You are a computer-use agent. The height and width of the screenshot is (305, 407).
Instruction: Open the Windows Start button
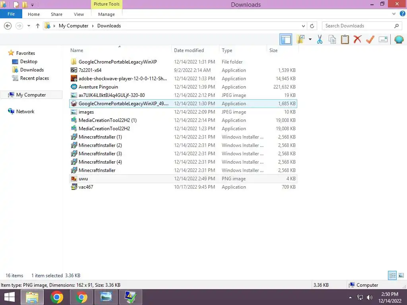click(x=10, y=297)
